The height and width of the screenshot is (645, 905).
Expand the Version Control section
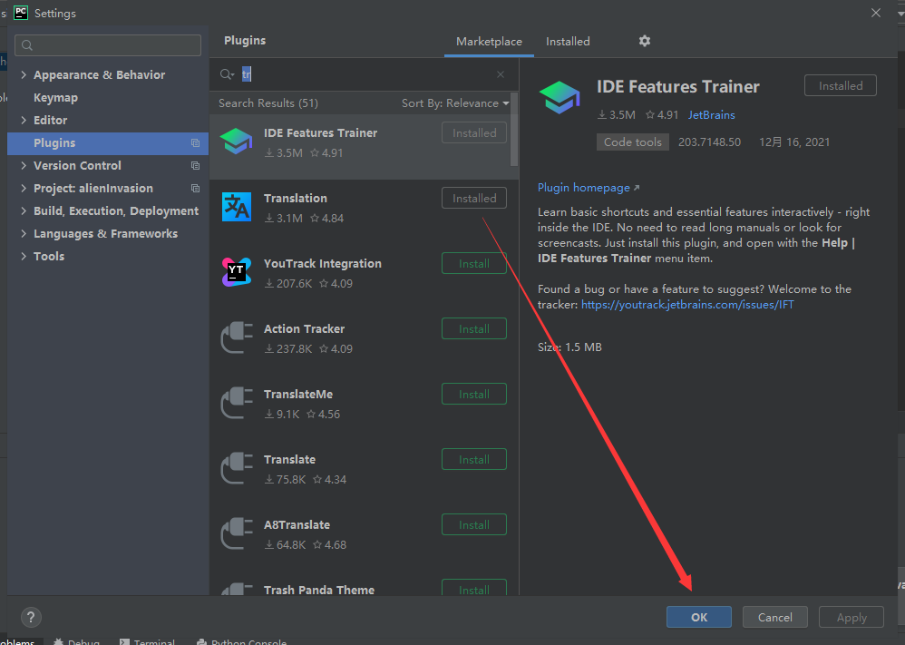tap(24, 166)
